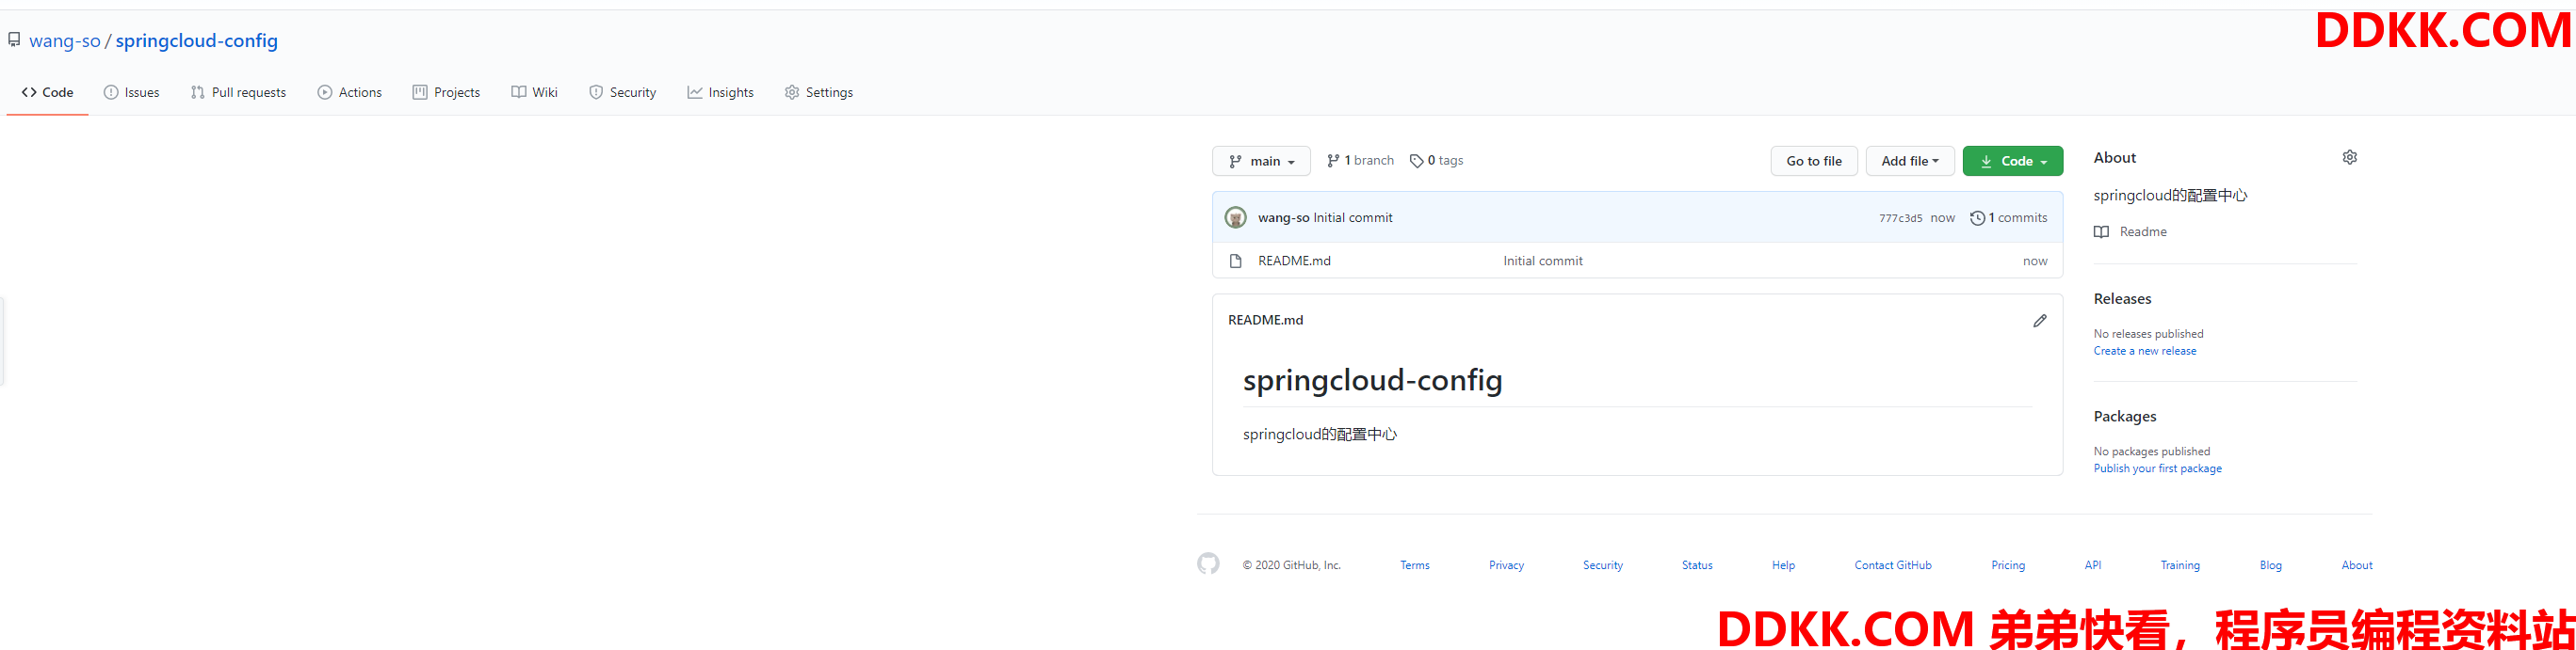Click the history clock icon beside commits
2576x650 pixels.
click(1977, 217)
